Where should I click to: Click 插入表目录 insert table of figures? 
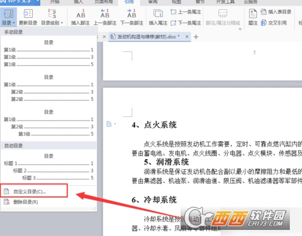coord(276,12)
